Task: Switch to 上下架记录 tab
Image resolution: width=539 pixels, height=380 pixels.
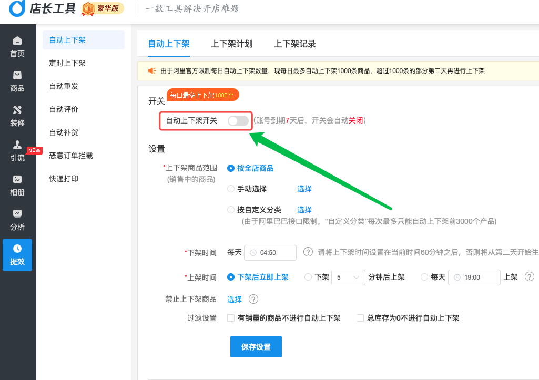Action: click(294, 44)
